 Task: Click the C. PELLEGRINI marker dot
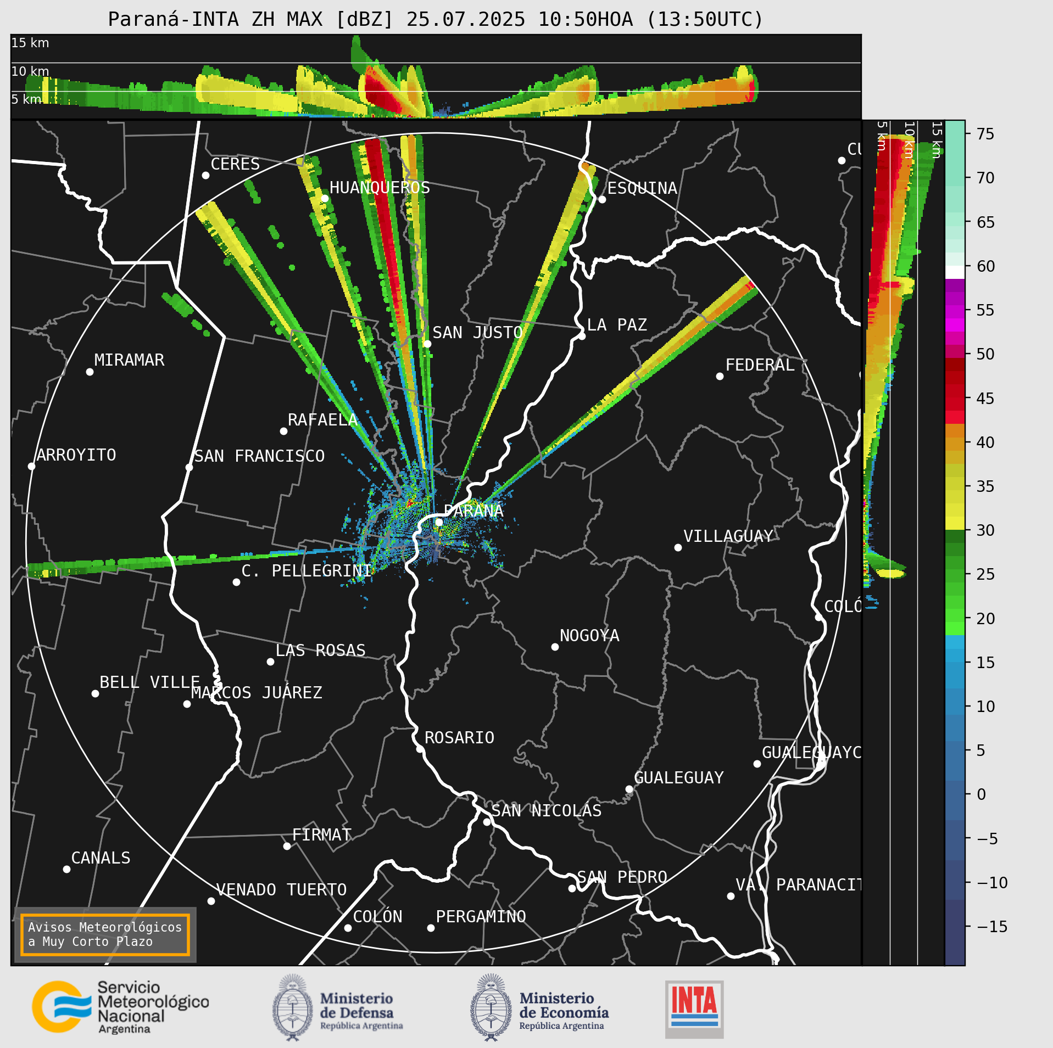[236, 582]
